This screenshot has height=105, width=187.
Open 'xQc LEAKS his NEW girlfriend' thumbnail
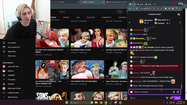tap(52, 69)
